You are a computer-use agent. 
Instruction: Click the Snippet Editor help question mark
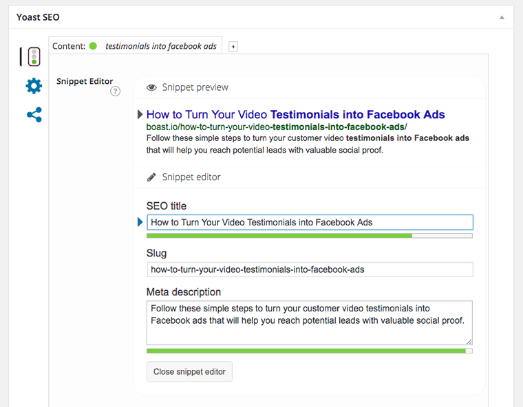pyautogui.click(x=115, y=91)
